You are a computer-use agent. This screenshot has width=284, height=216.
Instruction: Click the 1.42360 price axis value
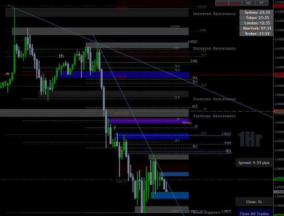[279, 12]
